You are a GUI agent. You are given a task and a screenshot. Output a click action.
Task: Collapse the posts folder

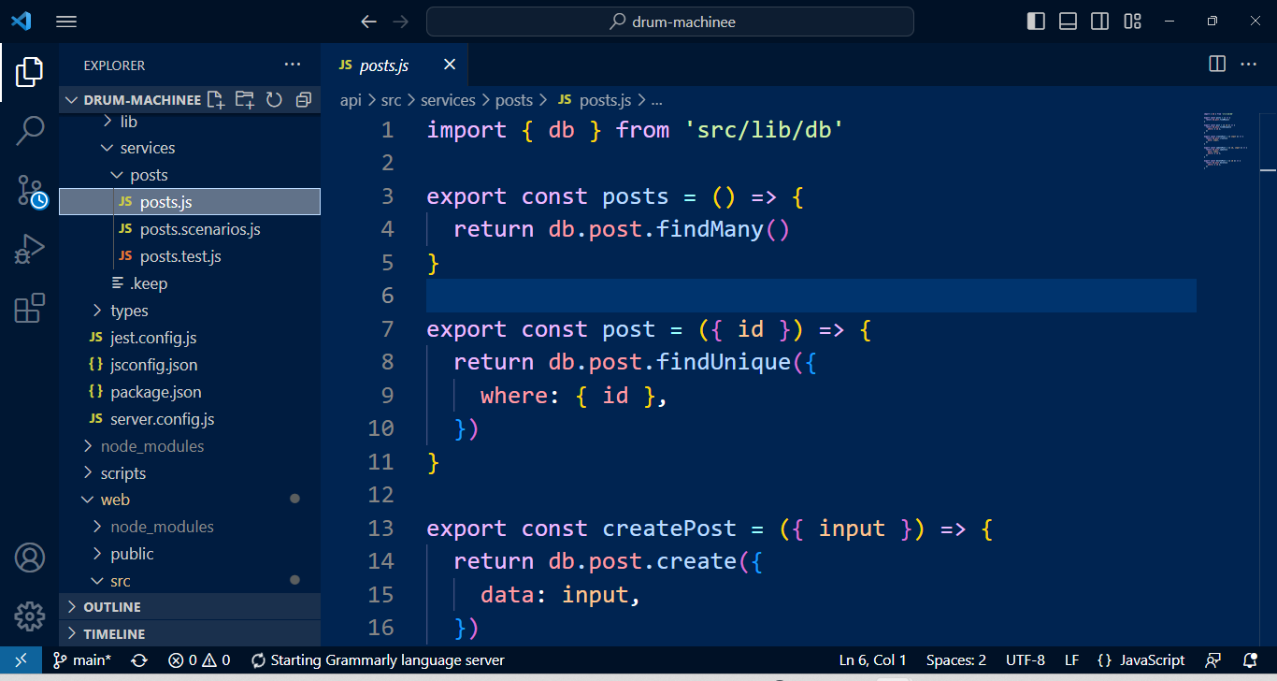[x=190, y=175]
